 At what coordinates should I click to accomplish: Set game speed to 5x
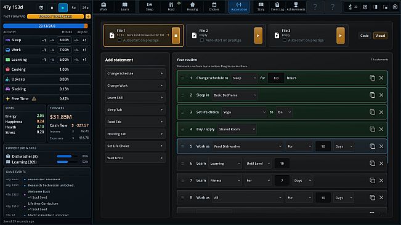(74, 7)
